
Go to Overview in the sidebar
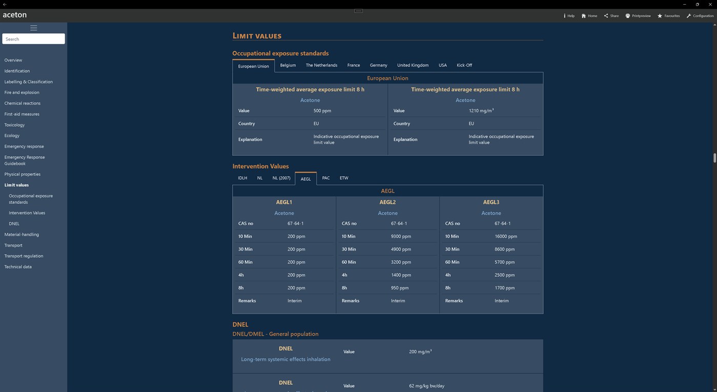coord(13,60)
